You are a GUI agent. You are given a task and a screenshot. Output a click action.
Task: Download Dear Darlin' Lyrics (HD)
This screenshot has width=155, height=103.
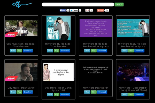point(65,95)
